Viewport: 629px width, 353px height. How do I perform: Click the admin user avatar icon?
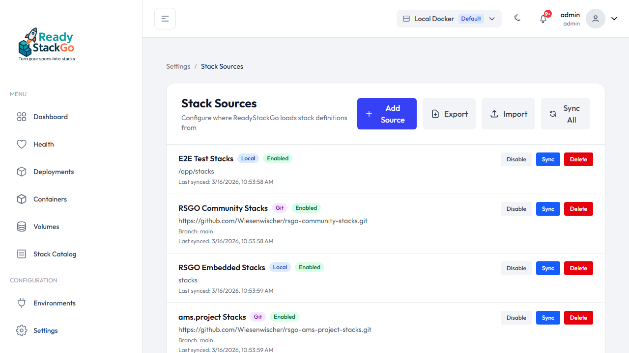click(x=595, y=19)
